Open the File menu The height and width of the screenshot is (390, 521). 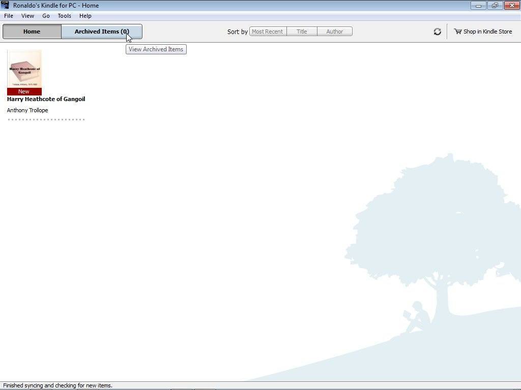coord(8,16)
